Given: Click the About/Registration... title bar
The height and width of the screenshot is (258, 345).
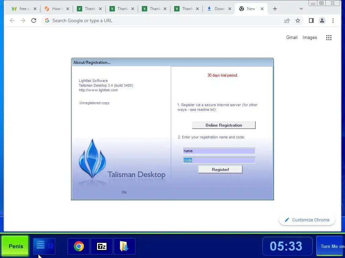Looking at the screenshot, I should pos(172,62).
